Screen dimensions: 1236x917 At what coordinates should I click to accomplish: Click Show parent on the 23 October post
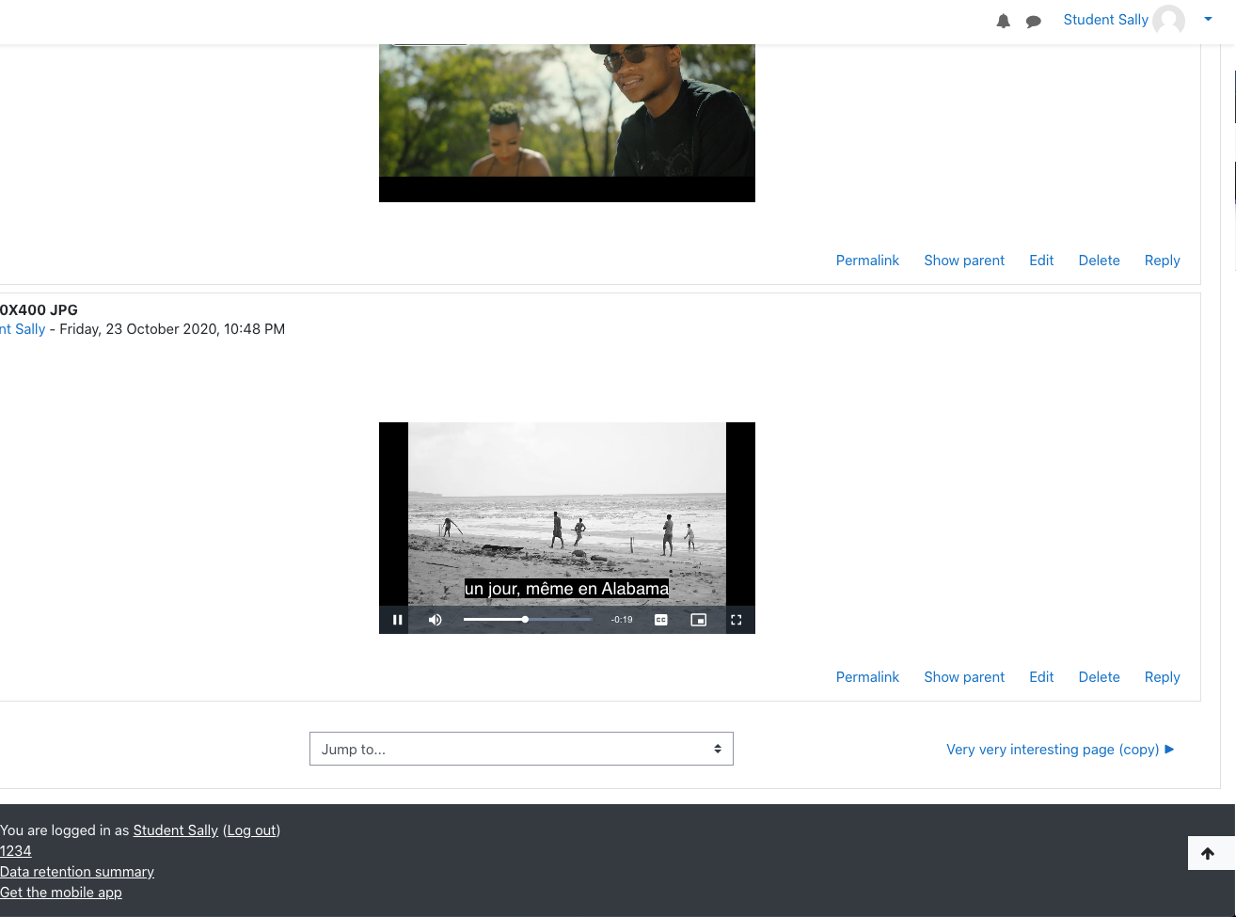tap(964, 677)
